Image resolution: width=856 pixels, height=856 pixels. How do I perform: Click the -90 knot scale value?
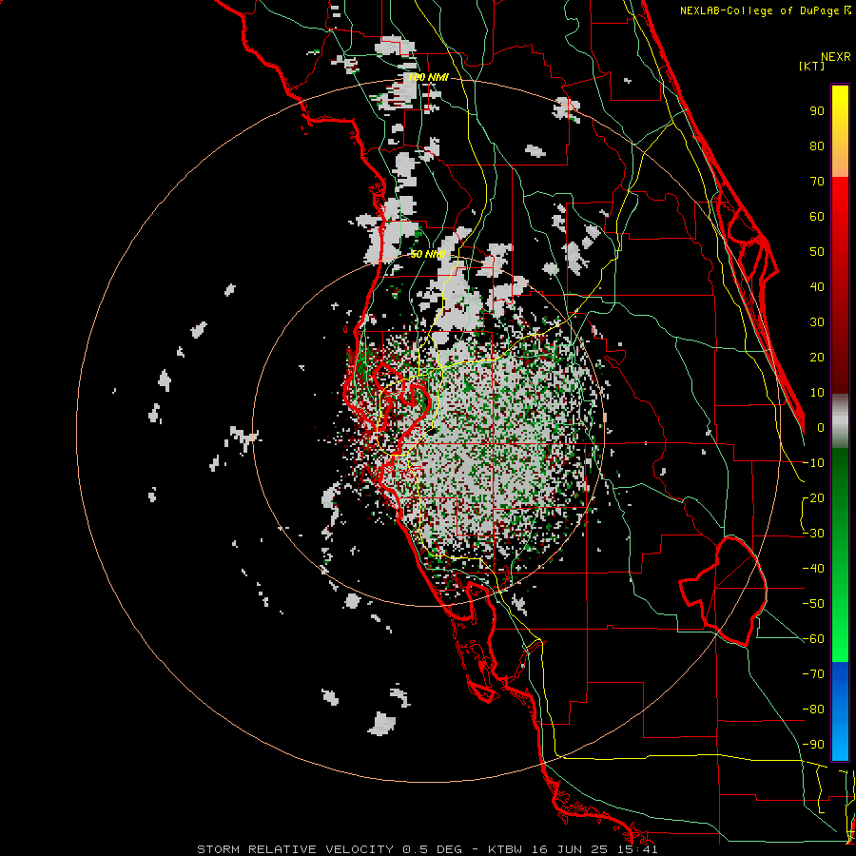click(x=813, y=745)
